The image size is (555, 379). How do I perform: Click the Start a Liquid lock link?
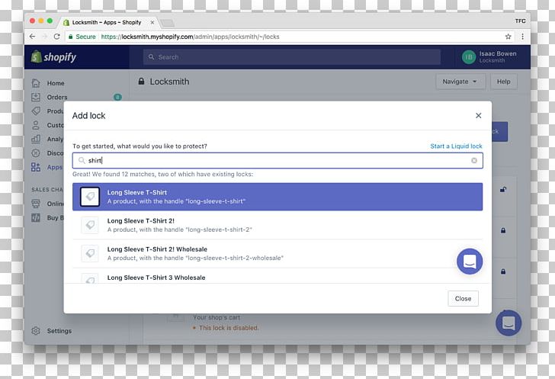pos(456,146)
